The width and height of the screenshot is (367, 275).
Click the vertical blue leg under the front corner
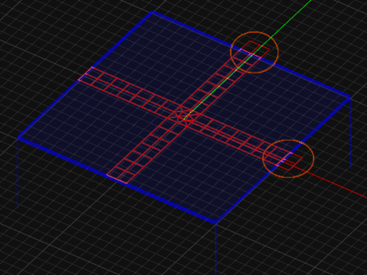tap(216, 249)
